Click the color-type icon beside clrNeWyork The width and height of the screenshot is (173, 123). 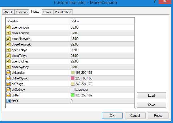click(8, 78)
